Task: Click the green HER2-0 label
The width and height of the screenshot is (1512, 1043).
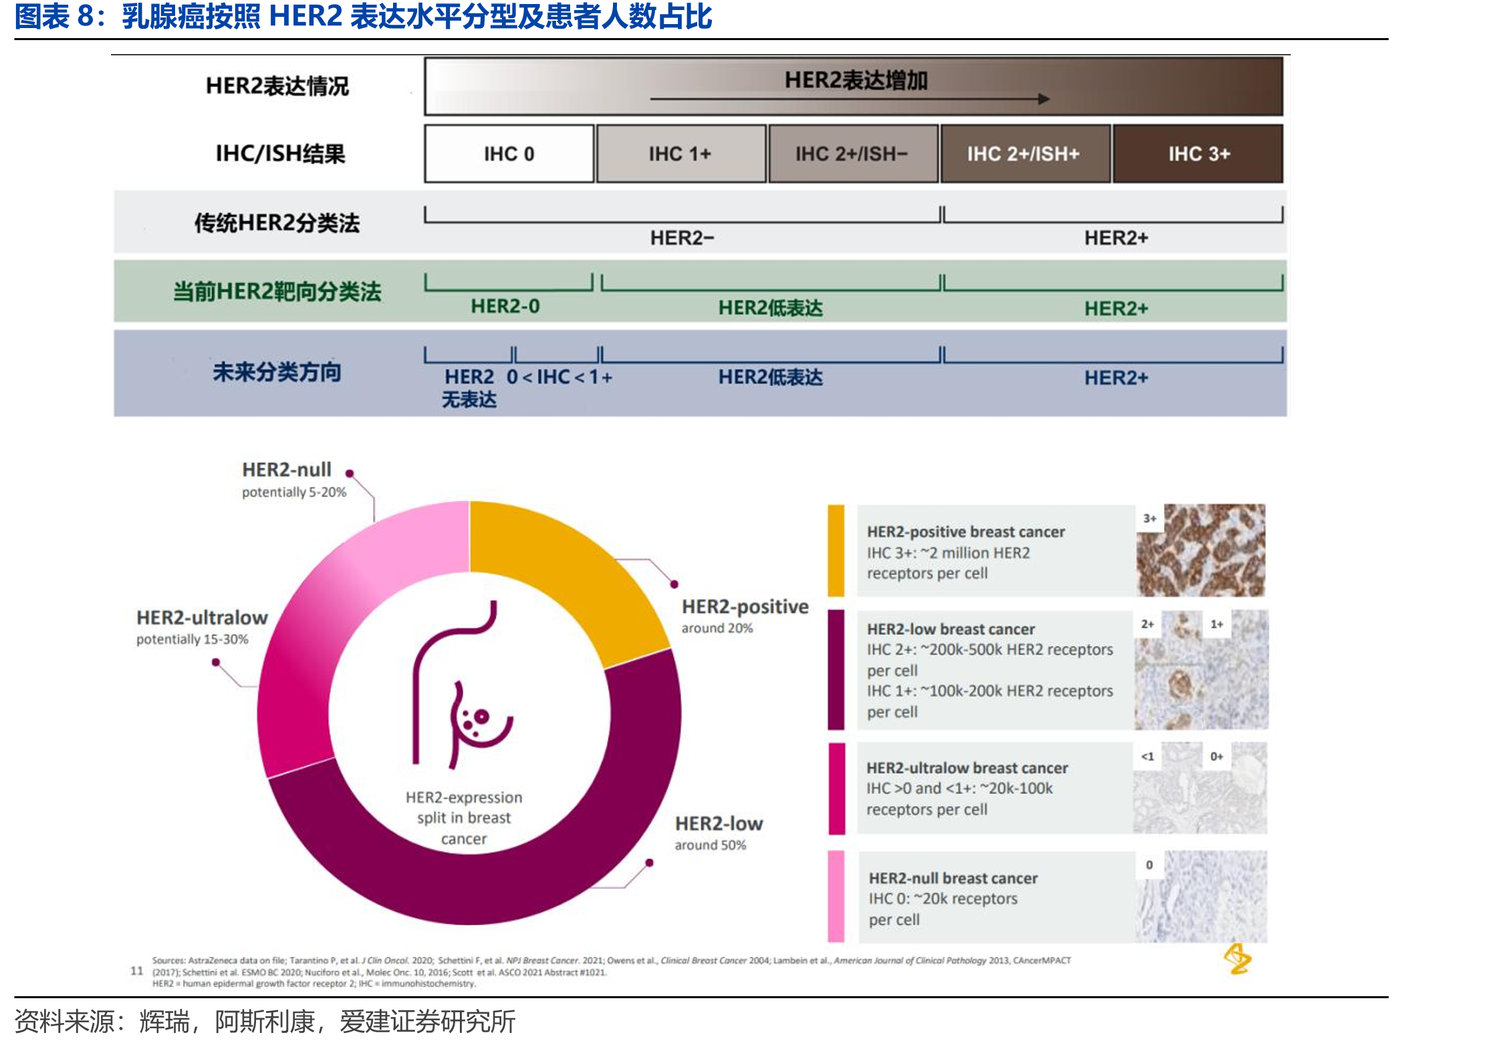Action: click(505, 306)
